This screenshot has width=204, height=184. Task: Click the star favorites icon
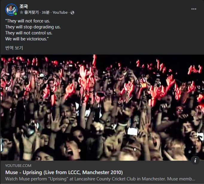coord(22,12)
